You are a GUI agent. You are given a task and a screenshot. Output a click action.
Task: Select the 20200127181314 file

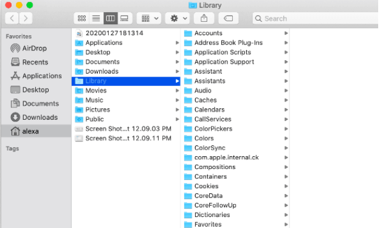click(126, 33)
